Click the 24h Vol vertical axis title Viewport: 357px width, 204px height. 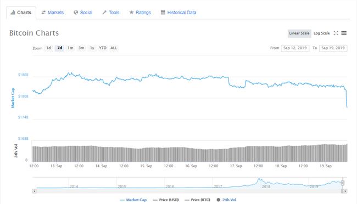coord(16,151)
